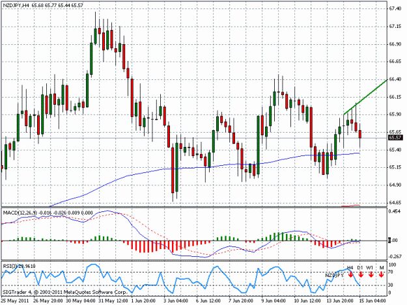Screen dimensions: 407x305
Task: Click the H4 red down arrow indicator
Action: coord(350,274)
